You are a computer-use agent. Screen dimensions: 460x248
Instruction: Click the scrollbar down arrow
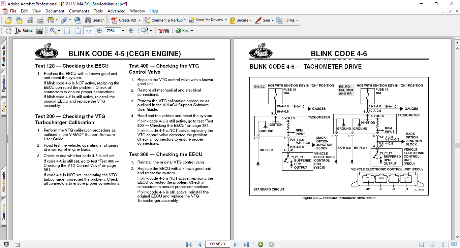(457, 237)
